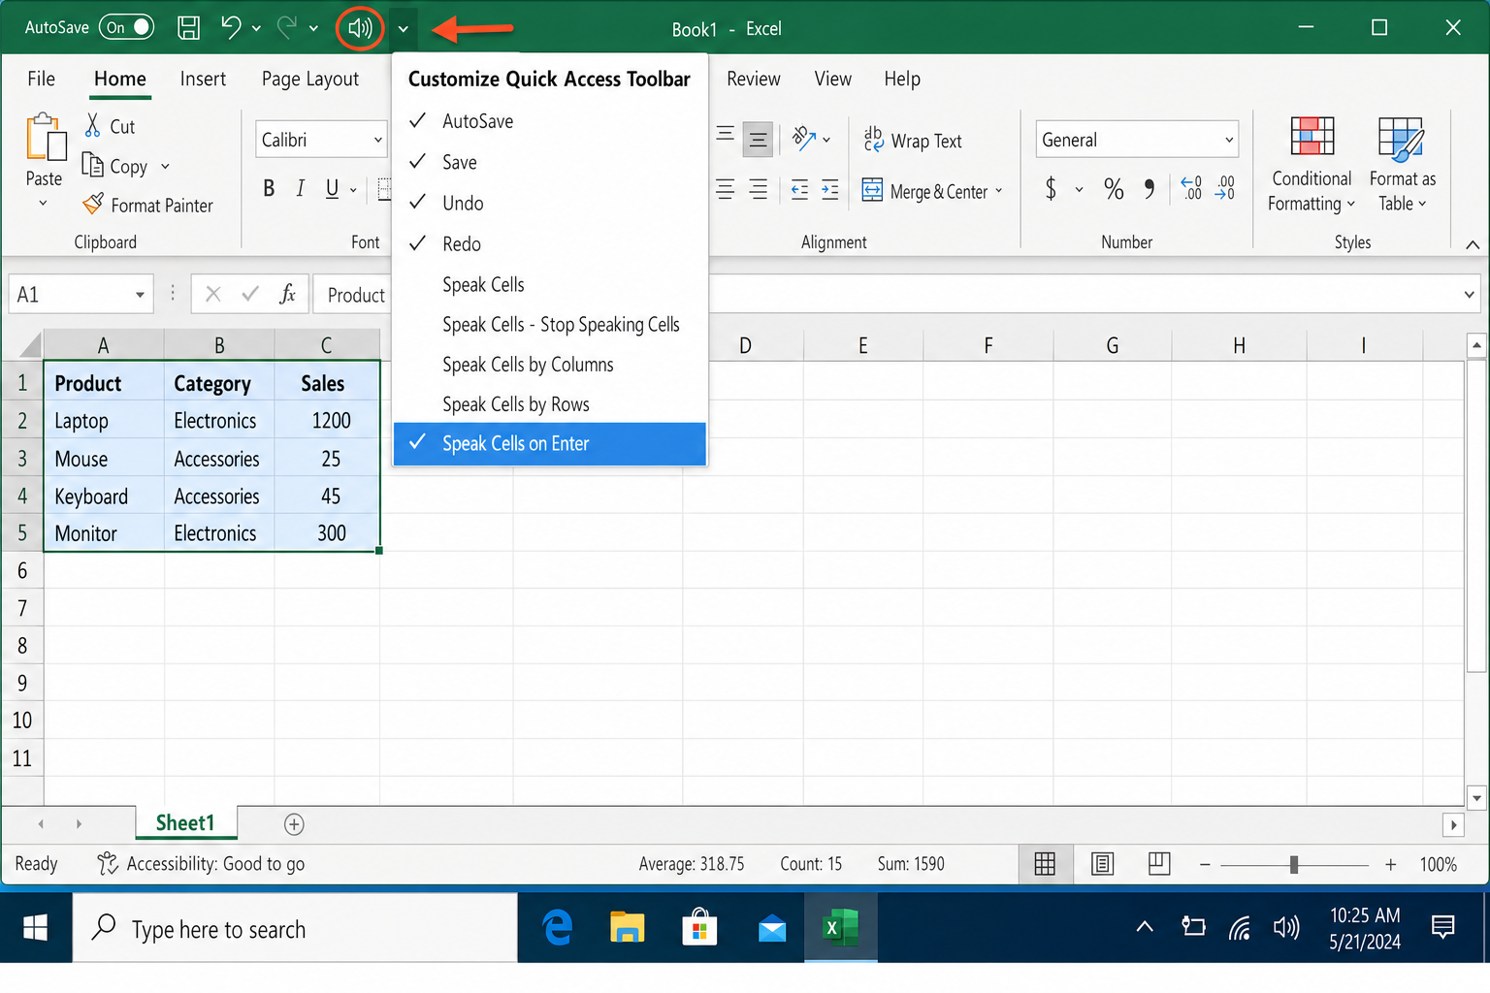Click the Format Painter brush icon
Viewport: 1490px width, 993px height.
(x=93, y=205)
